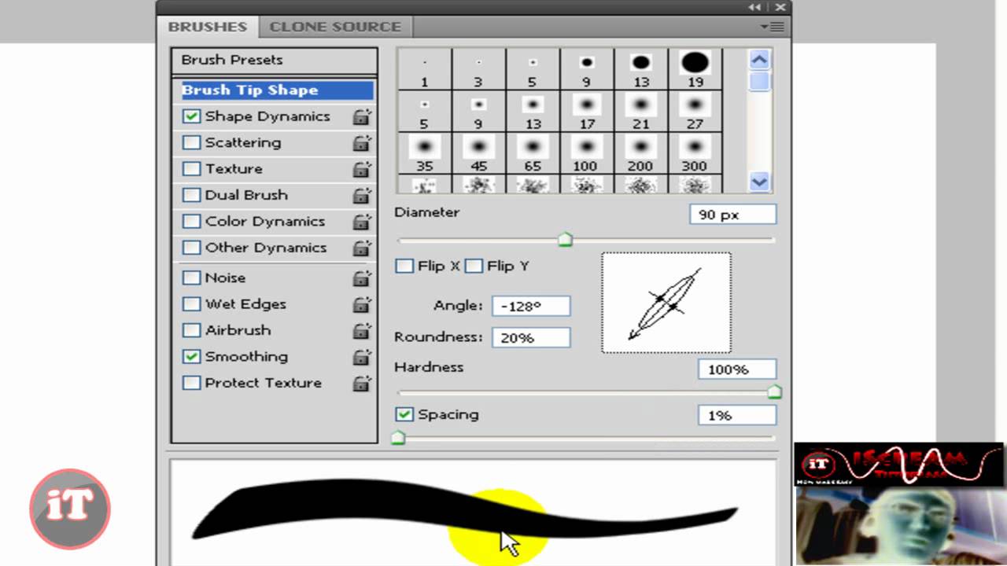1007x566 pixels.
Task: Turn on the Texture checkbox
Action: [191, 168]
